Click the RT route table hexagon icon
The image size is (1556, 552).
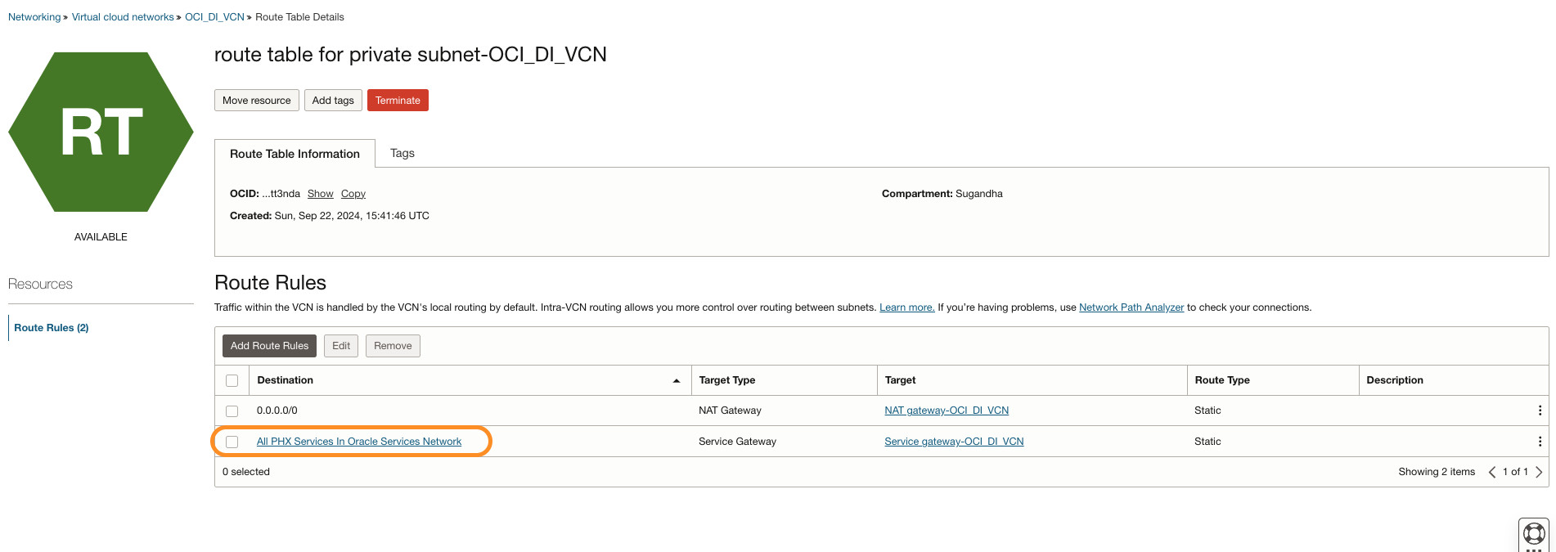coord(101,132)
